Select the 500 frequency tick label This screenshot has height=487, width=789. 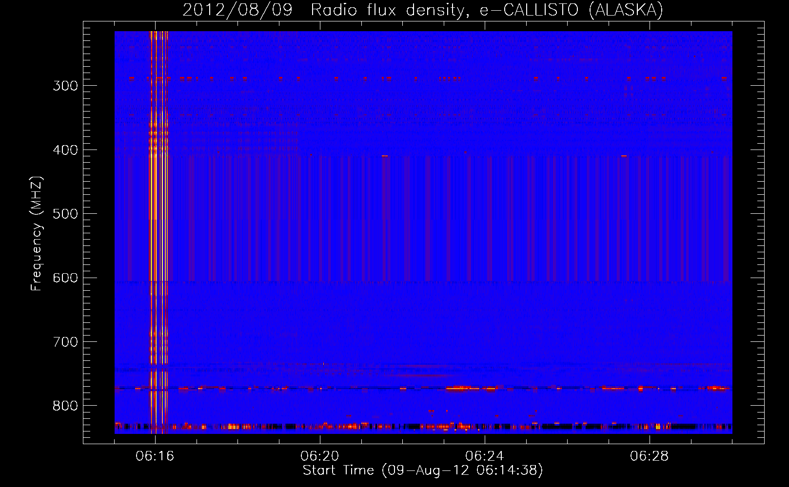point(65,214)
